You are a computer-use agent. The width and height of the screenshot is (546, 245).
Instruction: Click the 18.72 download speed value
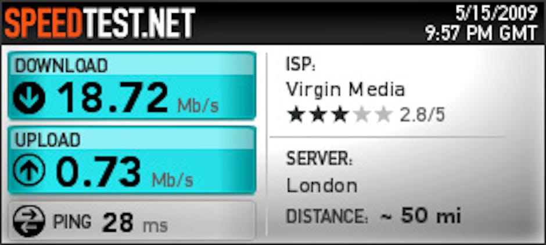(112, 97)
